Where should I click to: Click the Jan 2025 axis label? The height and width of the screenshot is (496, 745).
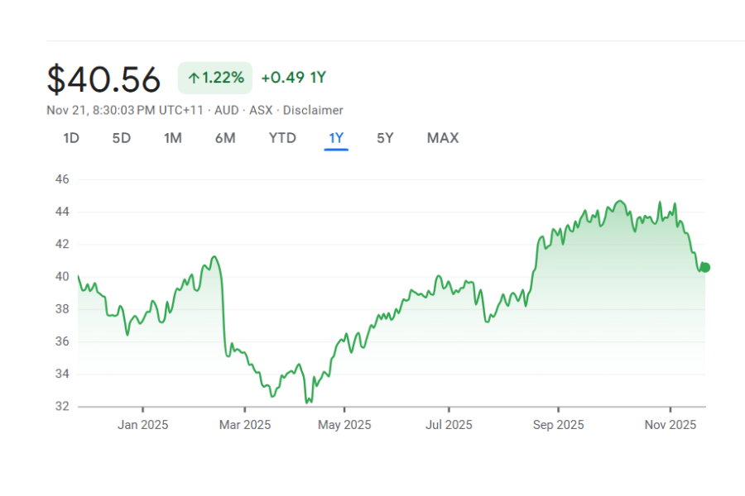[x=143, y=425]
